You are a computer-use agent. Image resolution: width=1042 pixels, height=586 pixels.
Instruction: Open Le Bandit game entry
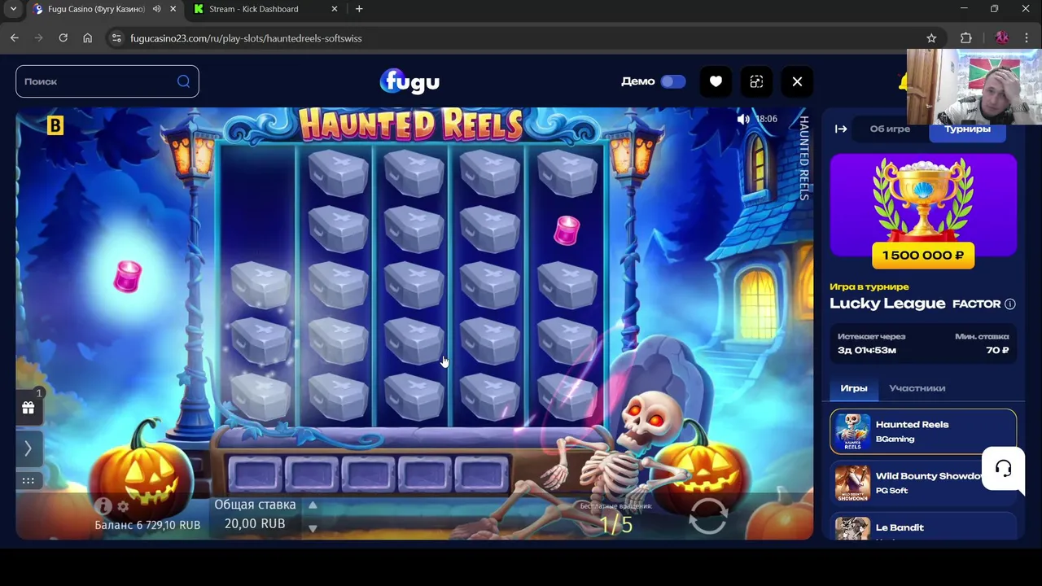click(923, 527)
